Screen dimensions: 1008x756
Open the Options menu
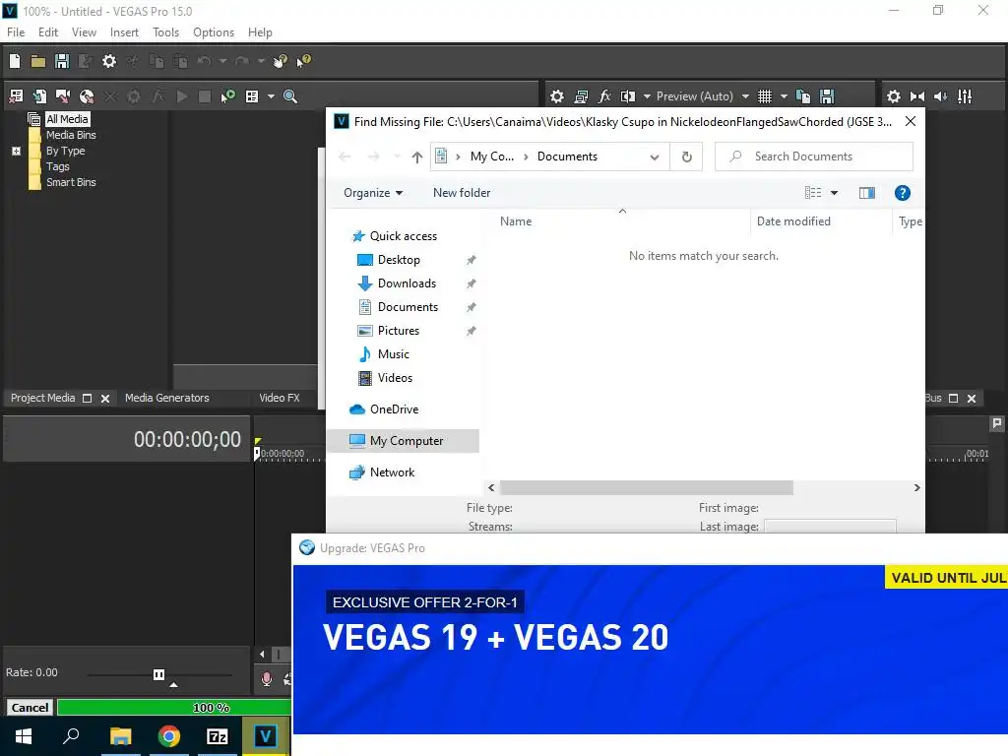(x=214, y=32)
